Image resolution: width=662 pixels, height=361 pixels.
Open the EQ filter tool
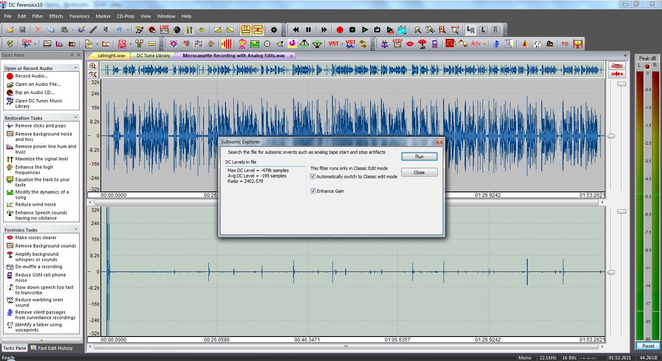[122, 44]
